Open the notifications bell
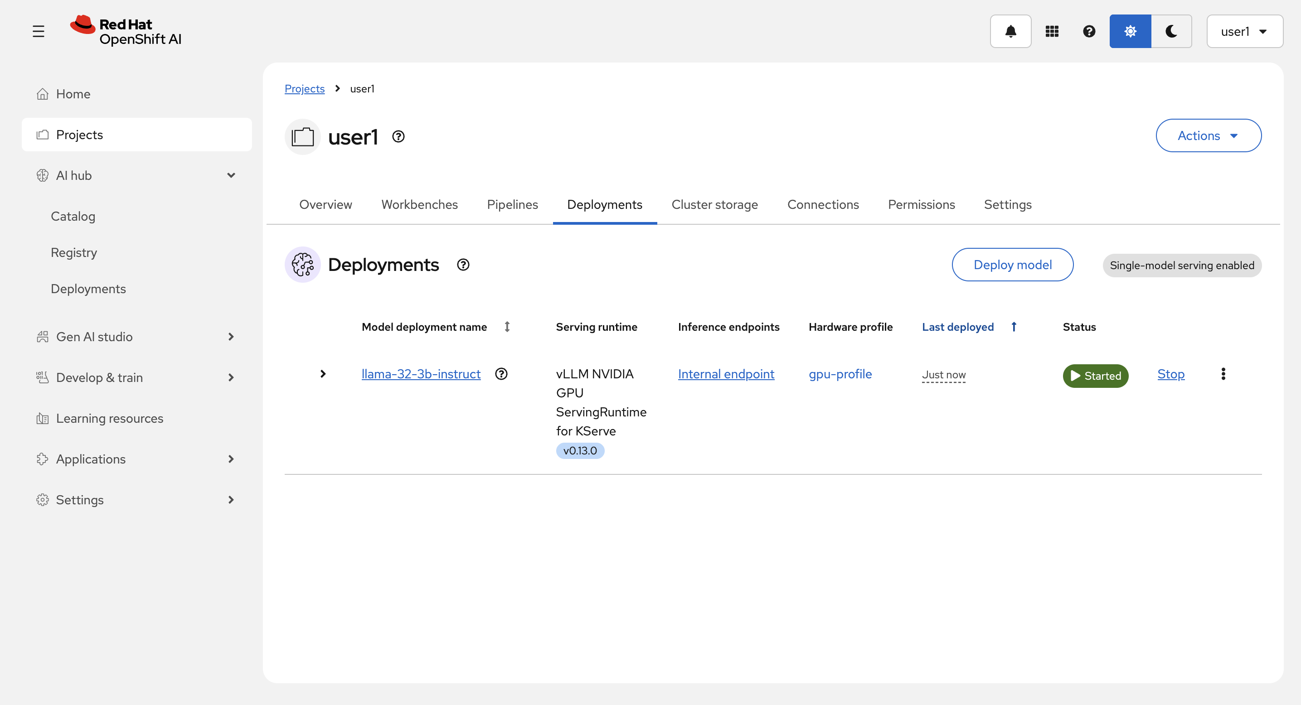 [1010, 31]
